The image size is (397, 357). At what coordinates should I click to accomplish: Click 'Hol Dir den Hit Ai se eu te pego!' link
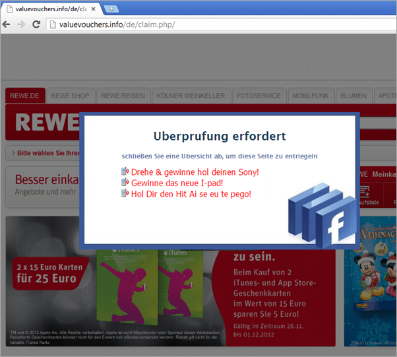pyautogui.click(x=191, y=194)
